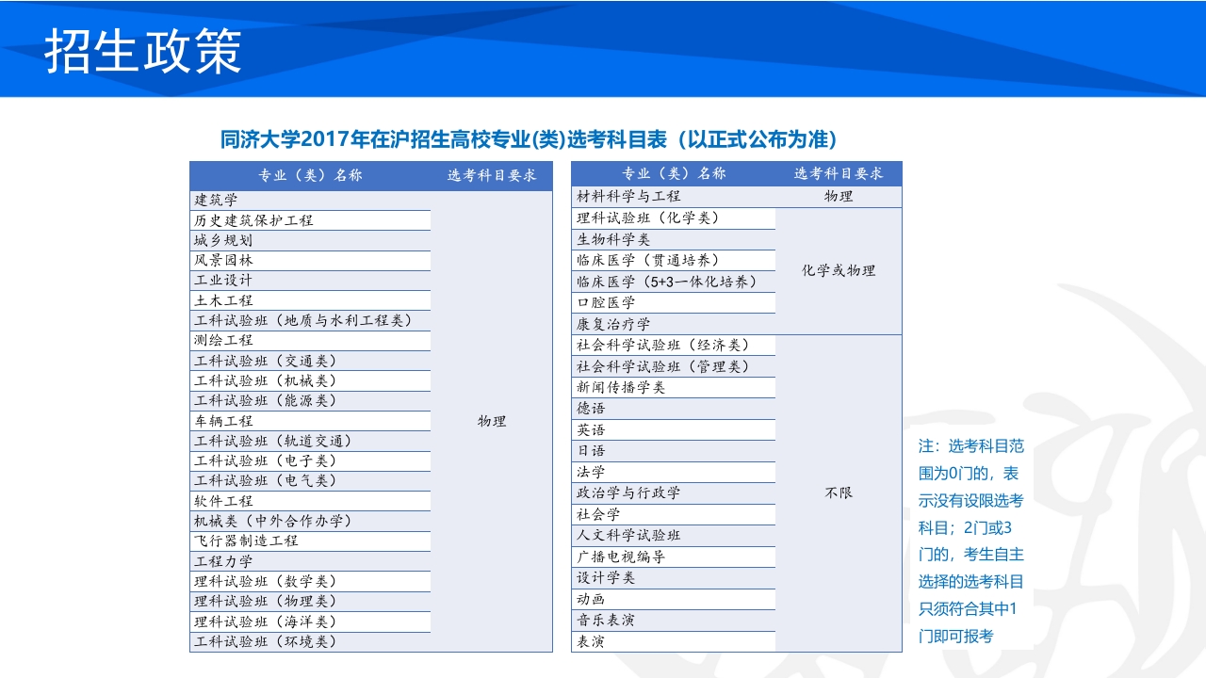The width and height of the screenshot is (1206, 678).
Task: Click the 不限 requirement cell
Action: coord(839,492)
